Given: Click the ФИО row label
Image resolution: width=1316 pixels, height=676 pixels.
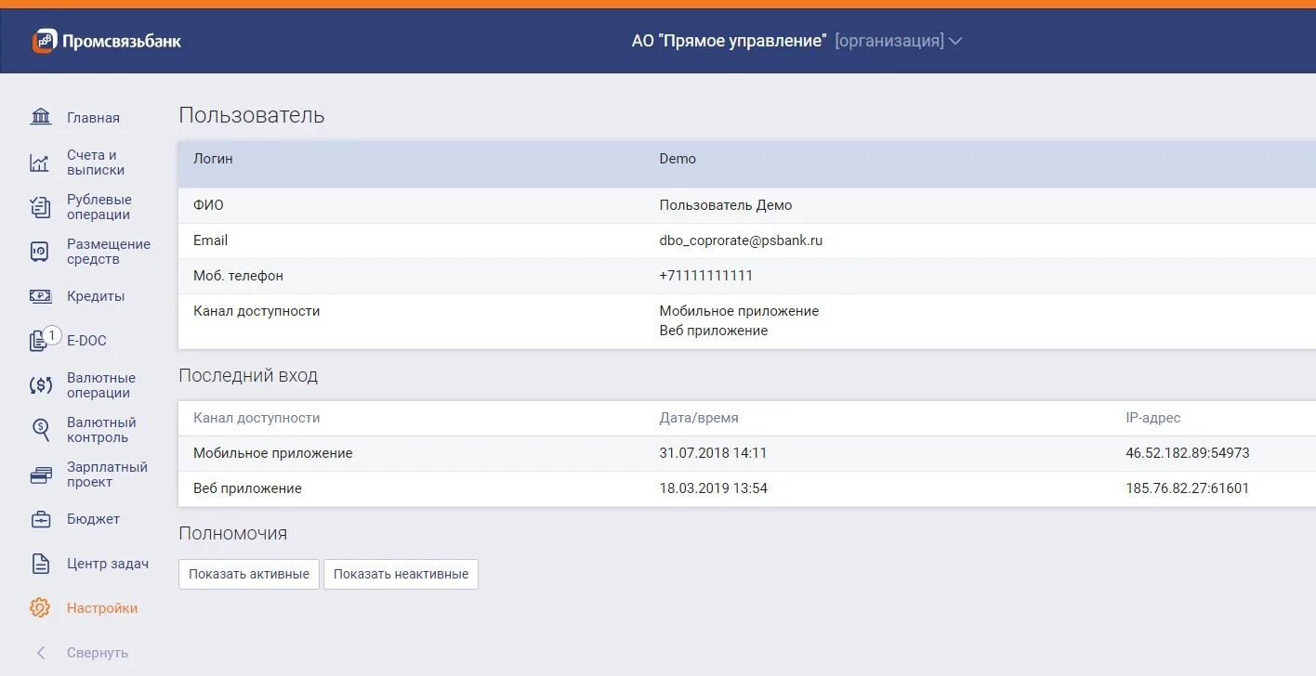Looking at the screenshot, I should [x=208, y=205].
